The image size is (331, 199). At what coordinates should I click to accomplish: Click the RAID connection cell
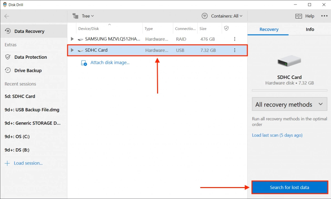click(x=181, y=39)
